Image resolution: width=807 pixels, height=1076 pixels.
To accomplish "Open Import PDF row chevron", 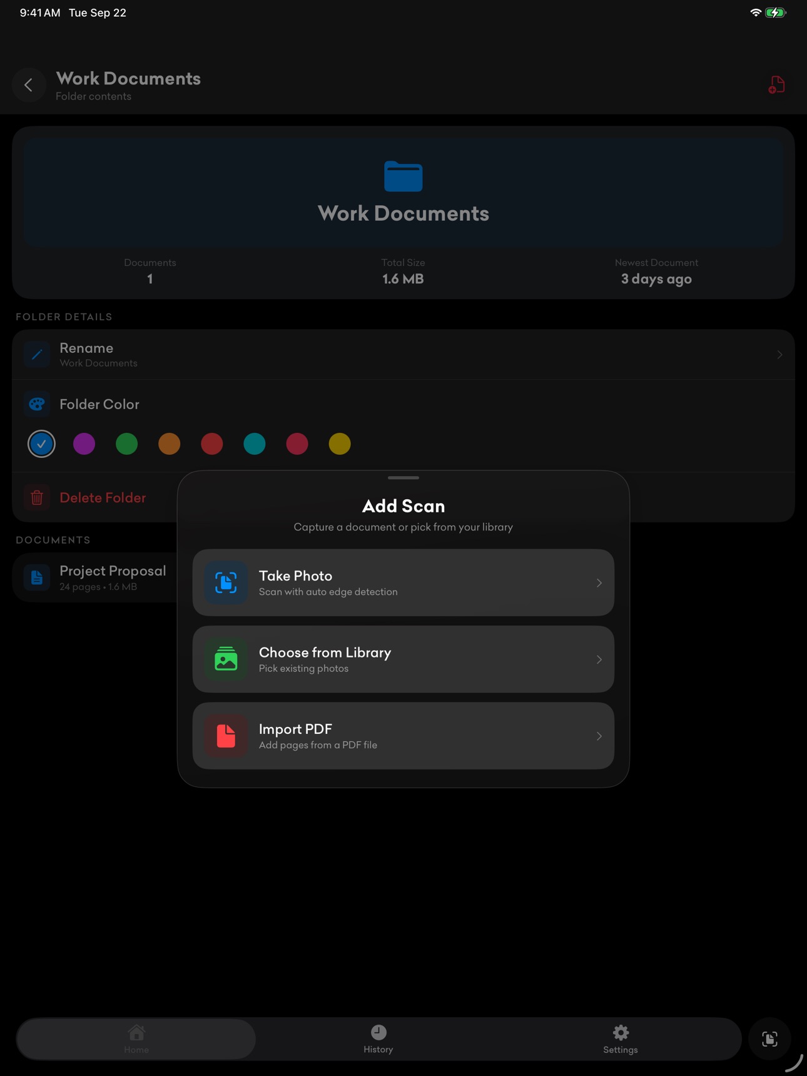I will pos(599,736).
